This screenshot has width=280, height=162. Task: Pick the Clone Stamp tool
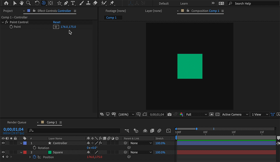(88, 3)
